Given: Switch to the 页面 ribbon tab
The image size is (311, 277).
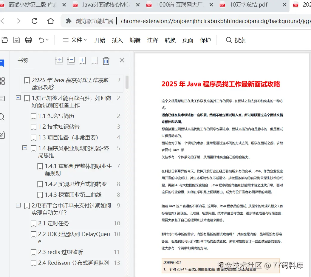Looking at the screenshot, I should pyautogui.click(x=188, y=40).
